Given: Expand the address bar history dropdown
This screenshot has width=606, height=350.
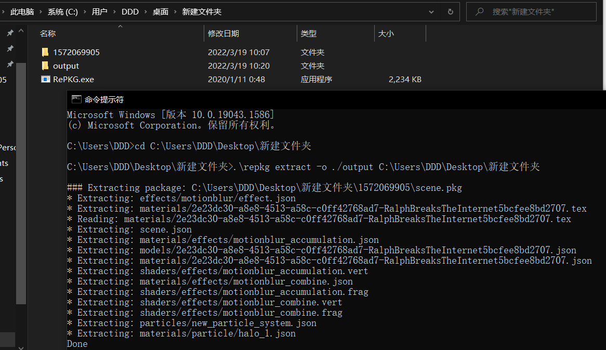Looking at the screenshot, I should point(431,12).
